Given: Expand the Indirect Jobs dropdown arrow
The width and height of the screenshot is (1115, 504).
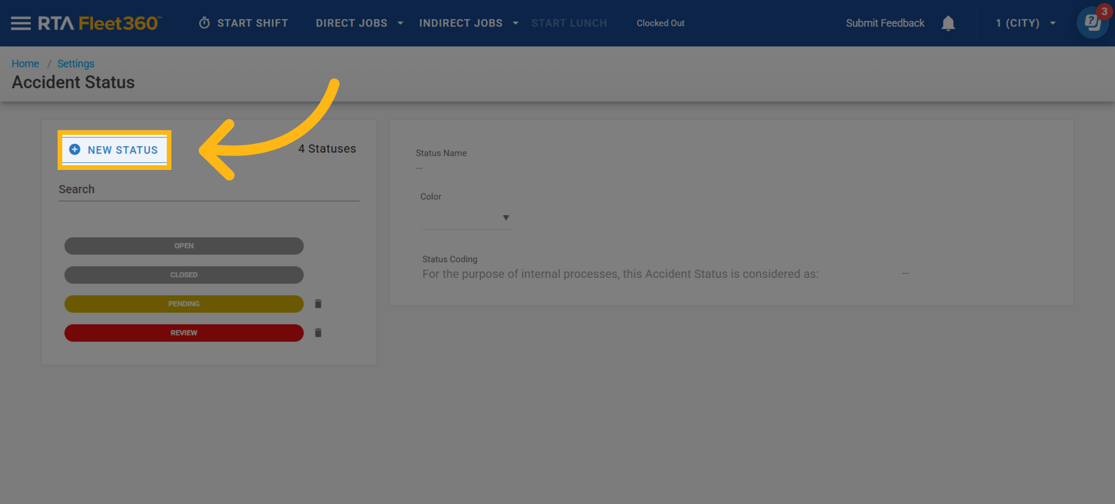Looking at the screenshot, I should 516,23.
